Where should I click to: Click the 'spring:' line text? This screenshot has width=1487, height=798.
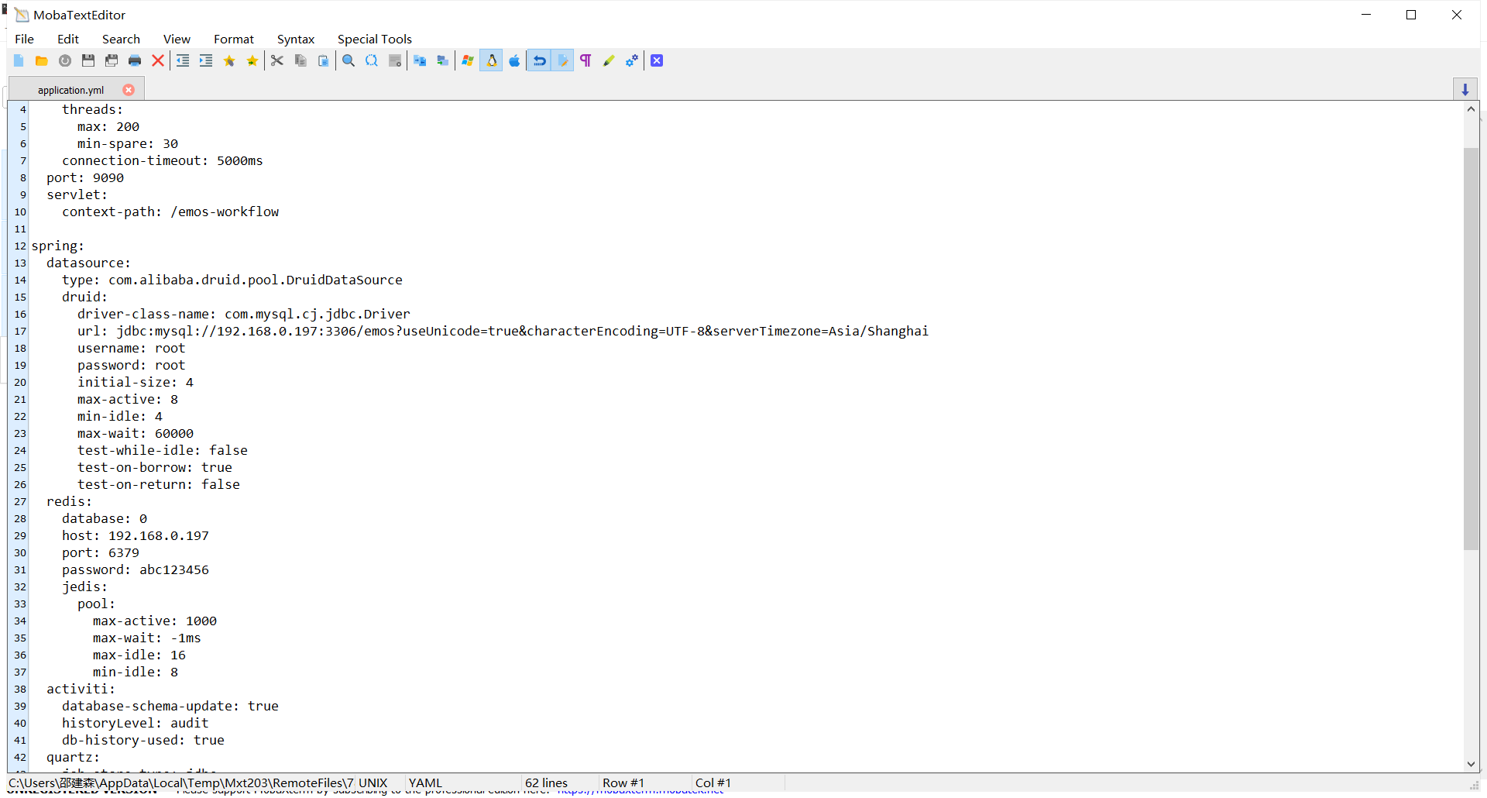(58, 246)
